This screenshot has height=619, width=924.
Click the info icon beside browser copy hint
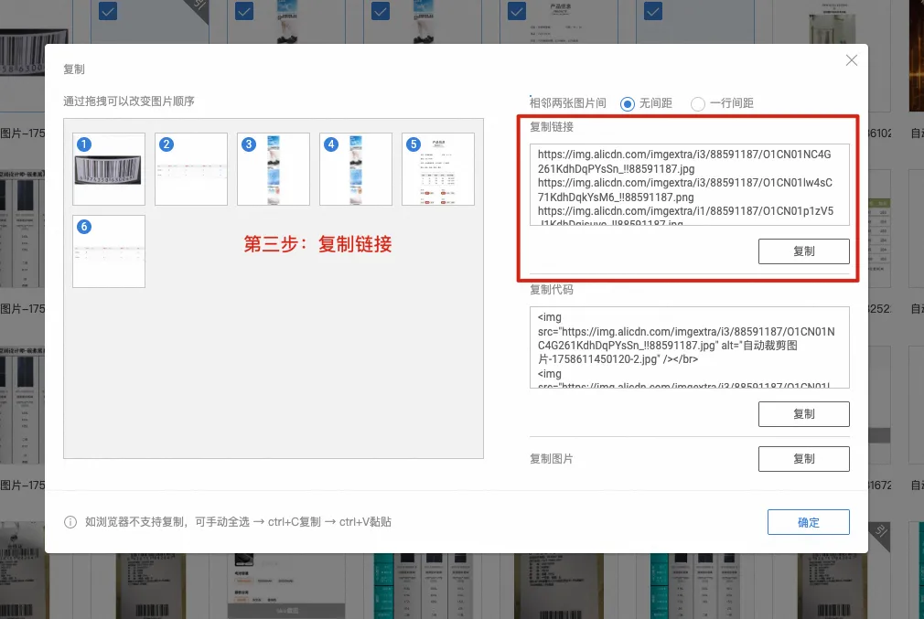pyautogui.click(x=70, y=522)
